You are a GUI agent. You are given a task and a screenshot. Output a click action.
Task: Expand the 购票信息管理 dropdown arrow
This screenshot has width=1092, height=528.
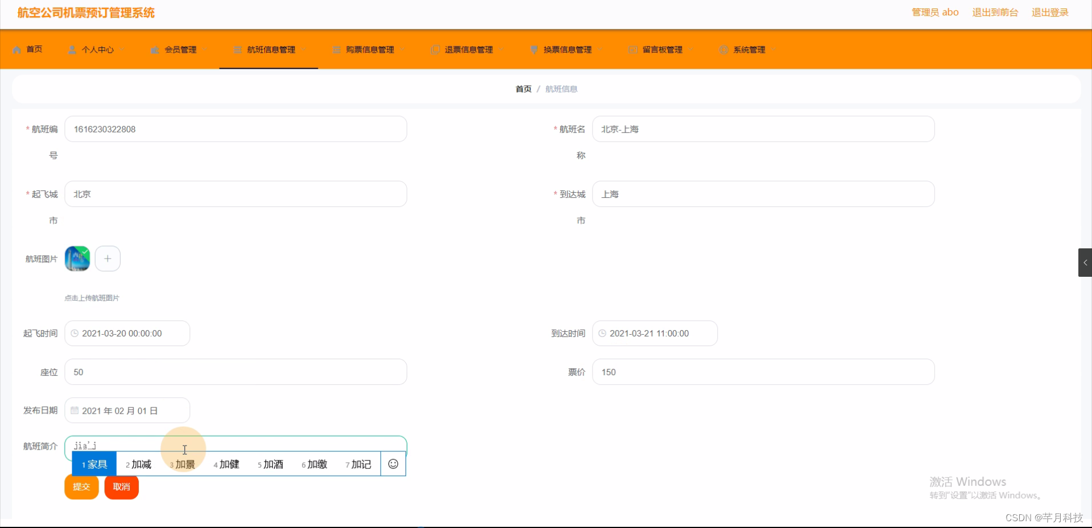click(x=403, y=49)
